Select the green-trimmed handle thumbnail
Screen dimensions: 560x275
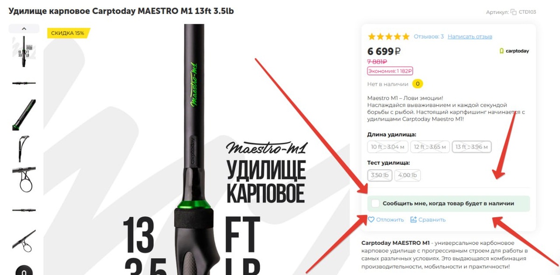(24, 115)
